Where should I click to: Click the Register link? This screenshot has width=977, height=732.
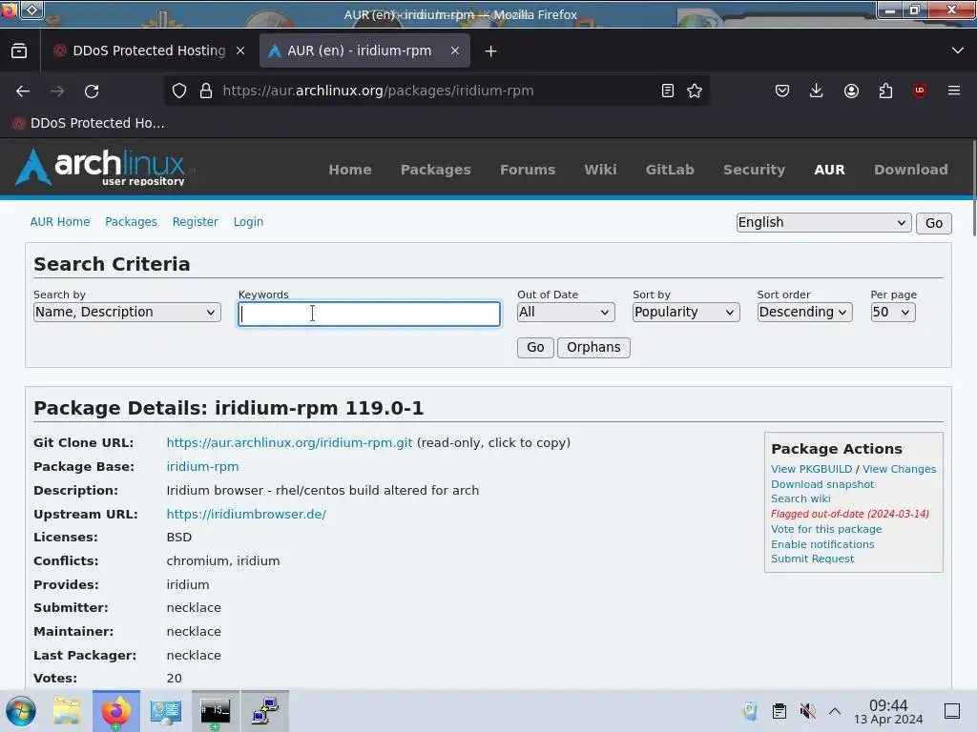[x=195, y=221]
